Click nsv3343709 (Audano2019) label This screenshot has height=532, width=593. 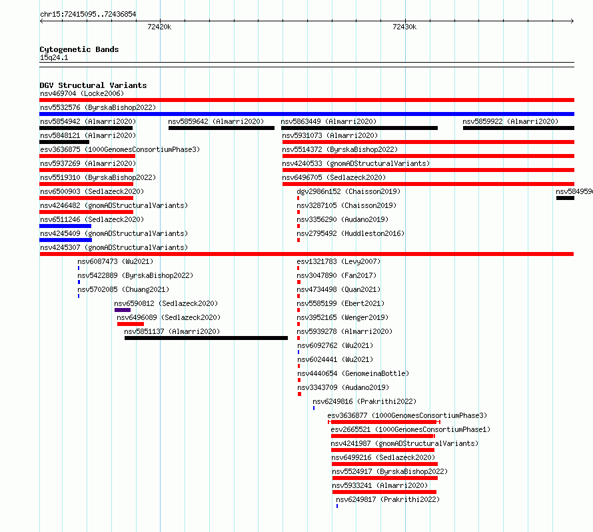343,387
